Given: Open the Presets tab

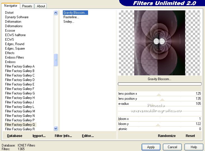Looking at the screenshot, I should pyautogui.click(x=27, y=6).
